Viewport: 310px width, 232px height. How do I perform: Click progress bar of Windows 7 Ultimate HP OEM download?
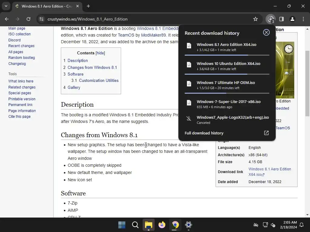[227, 93]
